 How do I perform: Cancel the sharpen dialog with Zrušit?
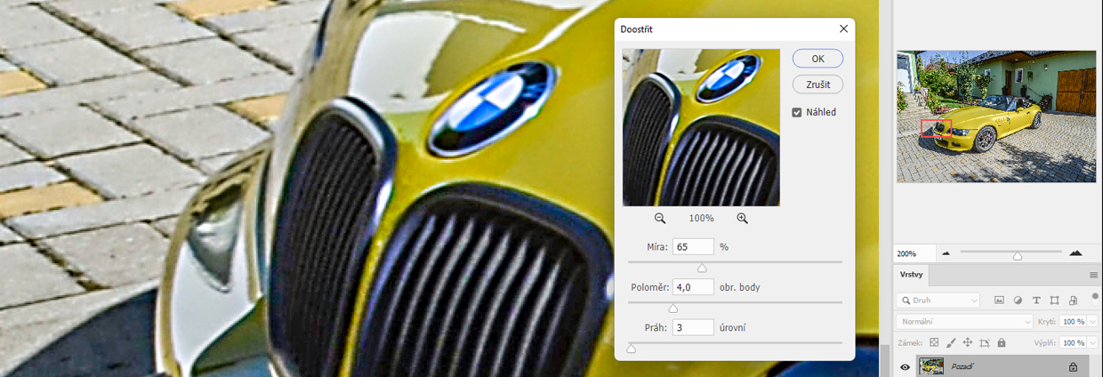click(817, 84)
